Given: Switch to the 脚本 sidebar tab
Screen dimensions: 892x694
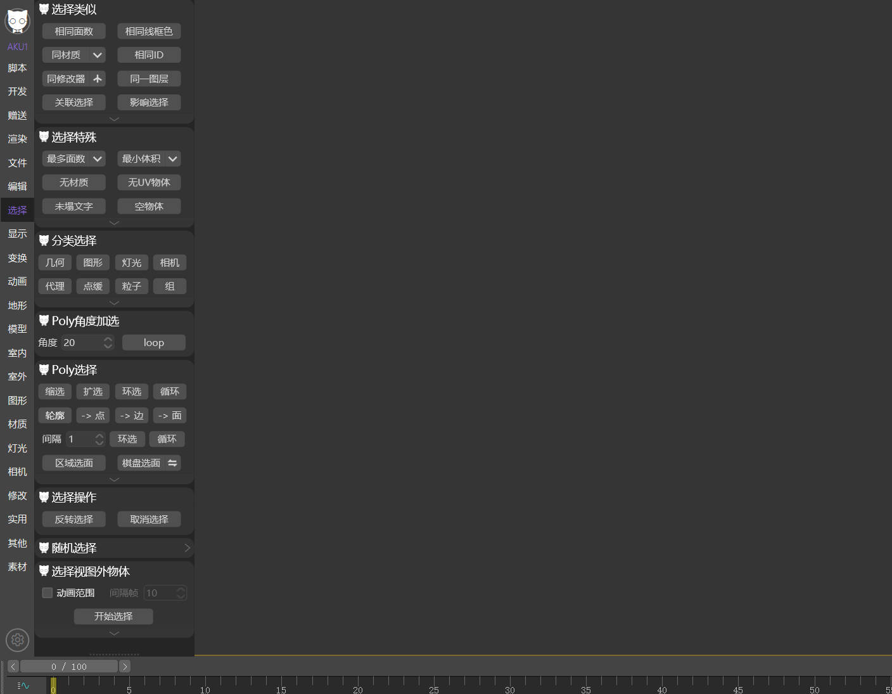Looking at the screenshot, I should coord(17,68).
